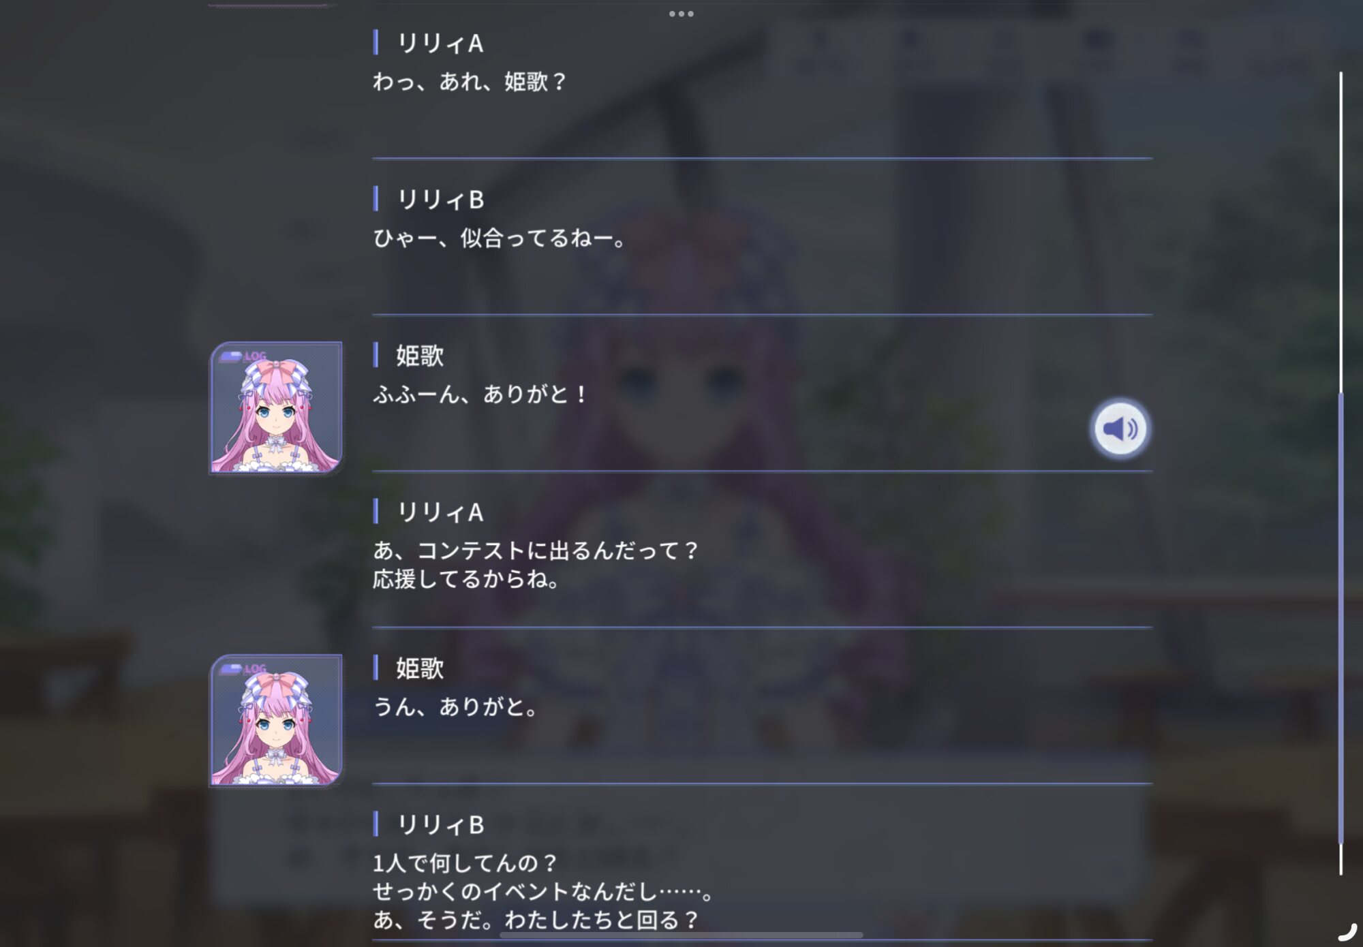Click the curved corner icon at bottom right
The width and height of the screenshot is (1363, 947).
pos(1348,932)
